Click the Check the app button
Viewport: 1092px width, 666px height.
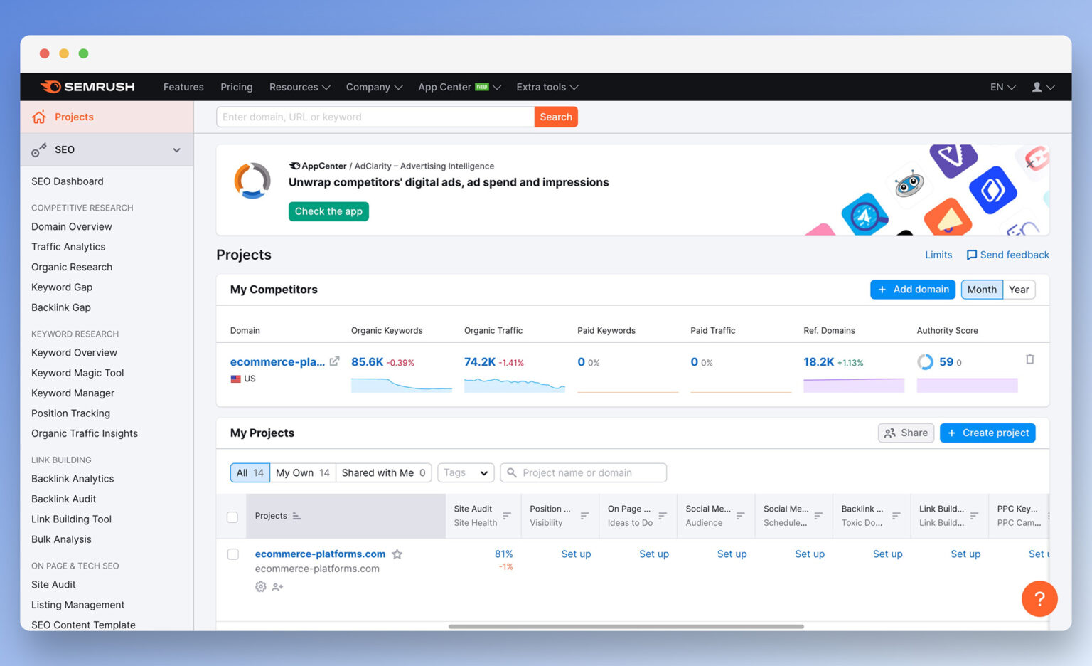pos(328,211)
